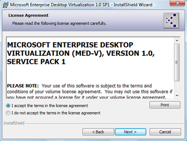This screenshot has height=141, width=187.
Task: Click the license text scrollbar thumb
Action: [177, 63]
